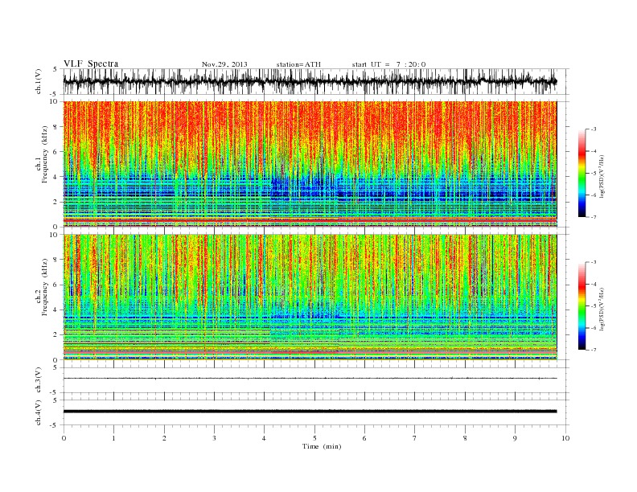This screenshot has width=637, height=492.
Task: Click the 'start UT = 7 :20: 0' label
Action: tap(388, 64)
